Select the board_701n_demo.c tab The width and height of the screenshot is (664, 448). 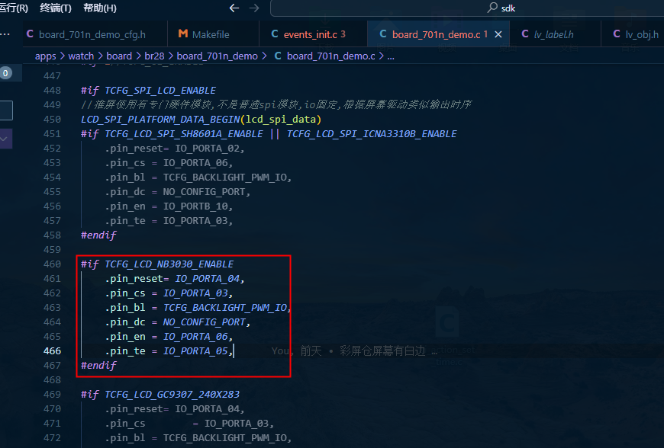[x=438, y=34]
